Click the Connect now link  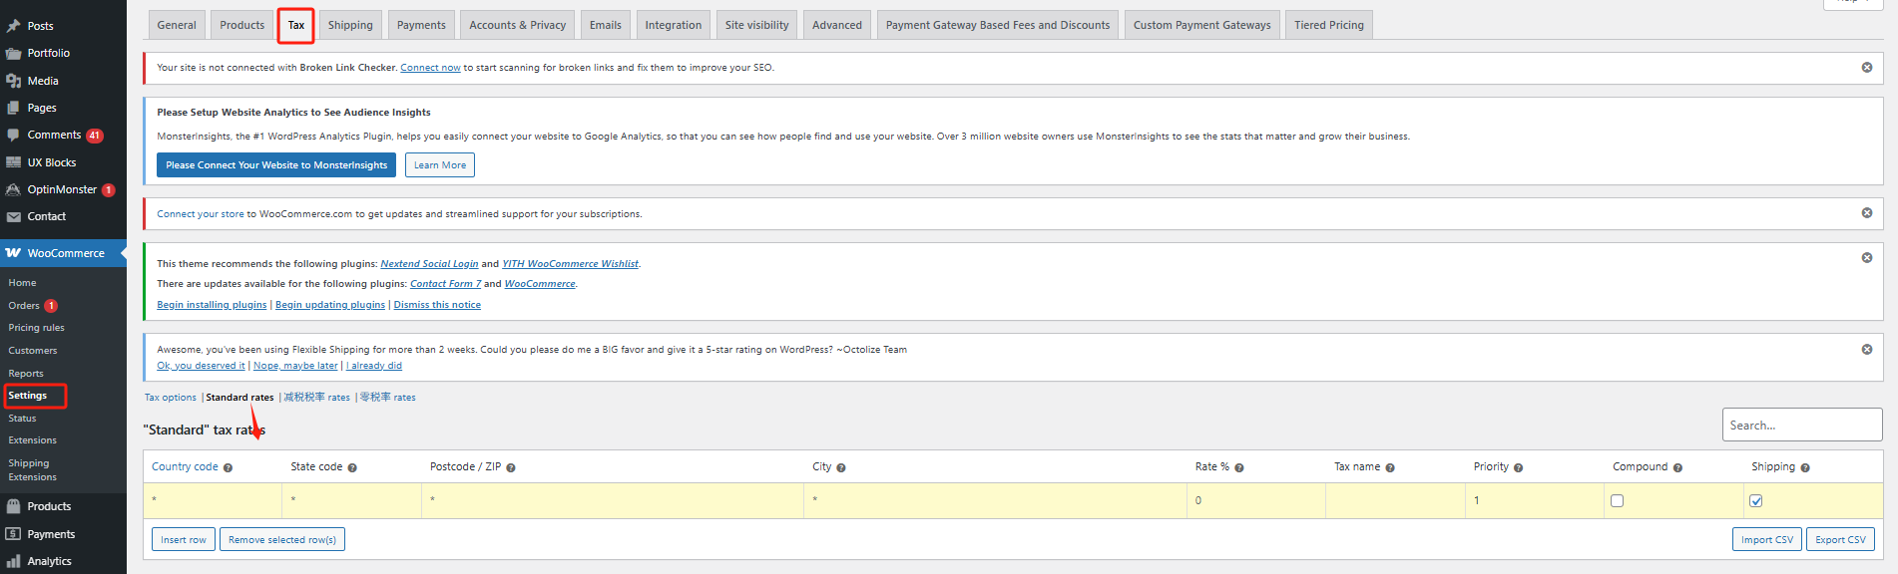pos(430,68)
